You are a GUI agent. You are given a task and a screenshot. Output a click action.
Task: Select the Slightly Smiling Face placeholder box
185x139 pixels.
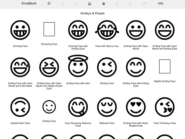click(165, 67)
